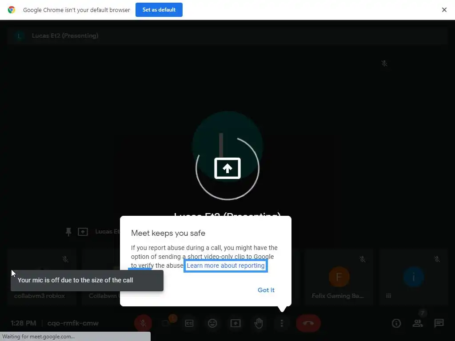Click the muted mic icon on Felix Gaming tile

[x=362, y=259]
